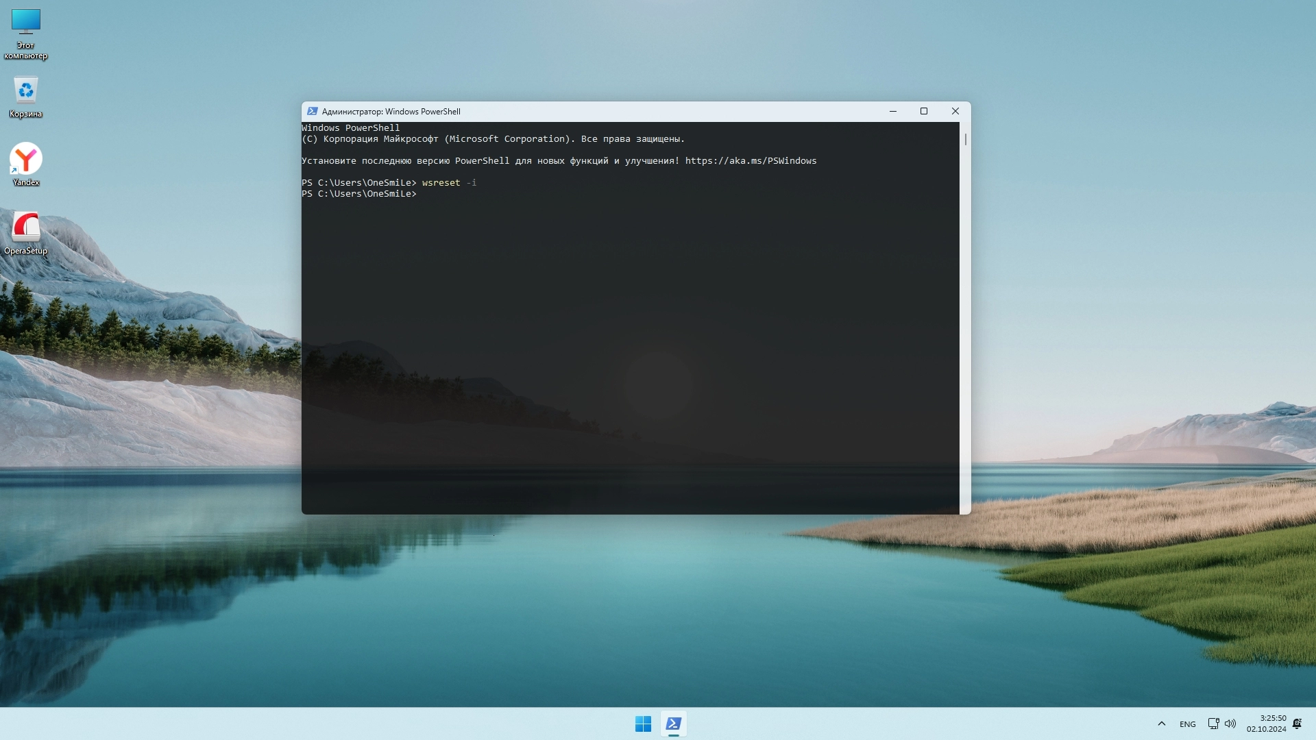The width and height of the screenshot is (1316, 740).
Task: Minimize the PowerShell window
Action: coord(892,111)
